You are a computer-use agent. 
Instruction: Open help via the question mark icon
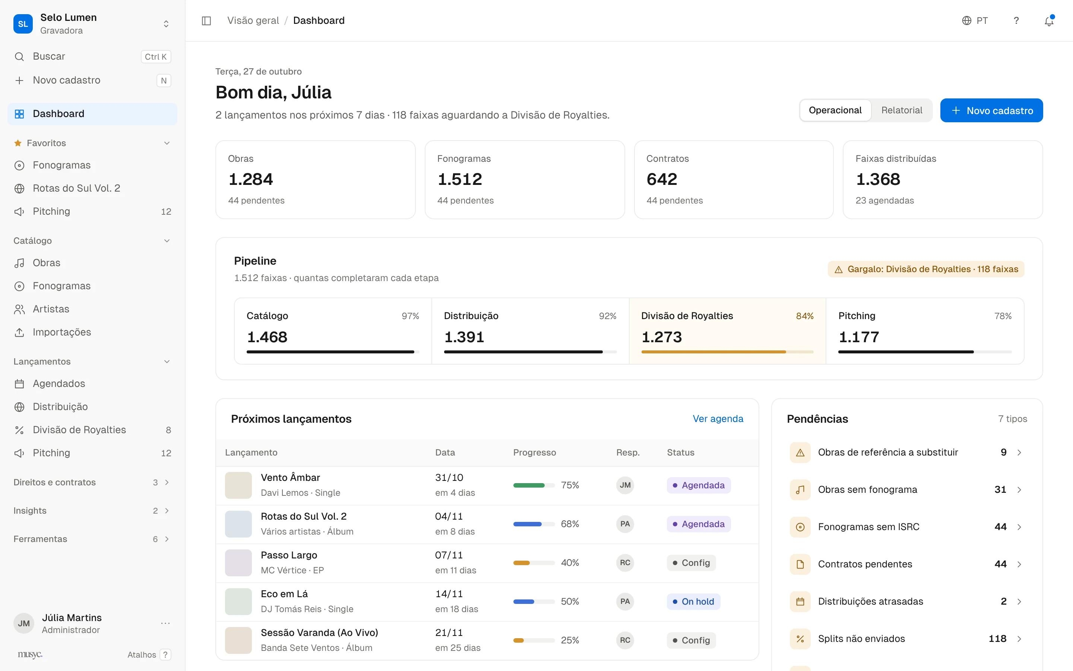(1016, 21)
